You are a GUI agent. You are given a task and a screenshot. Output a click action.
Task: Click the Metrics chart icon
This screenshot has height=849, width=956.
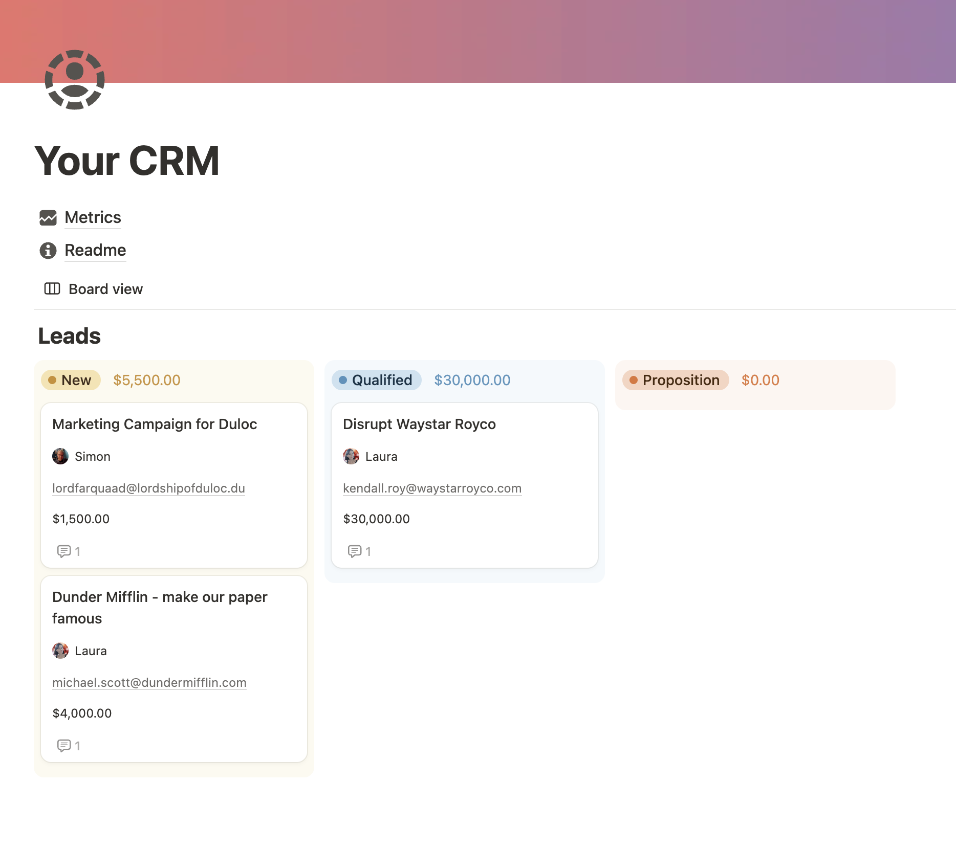click(x=48, y=217)
